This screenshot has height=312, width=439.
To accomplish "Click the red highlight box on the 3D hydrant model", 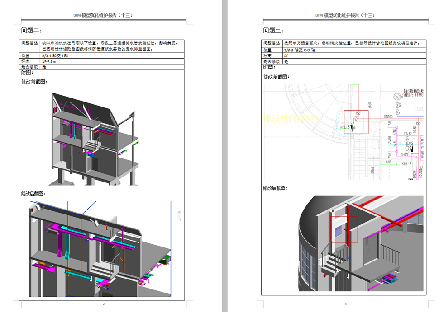I will point(344,229).
